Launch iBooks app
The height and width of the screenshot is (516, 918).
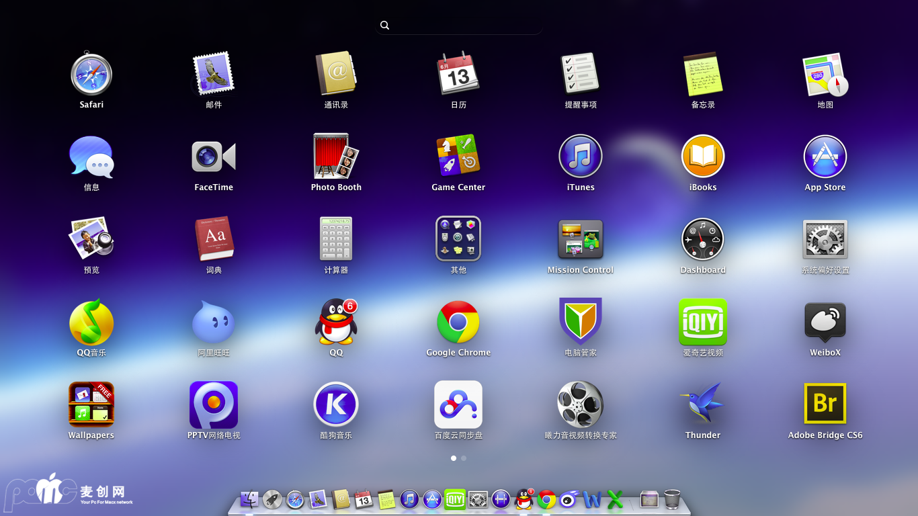coord(703,157)
